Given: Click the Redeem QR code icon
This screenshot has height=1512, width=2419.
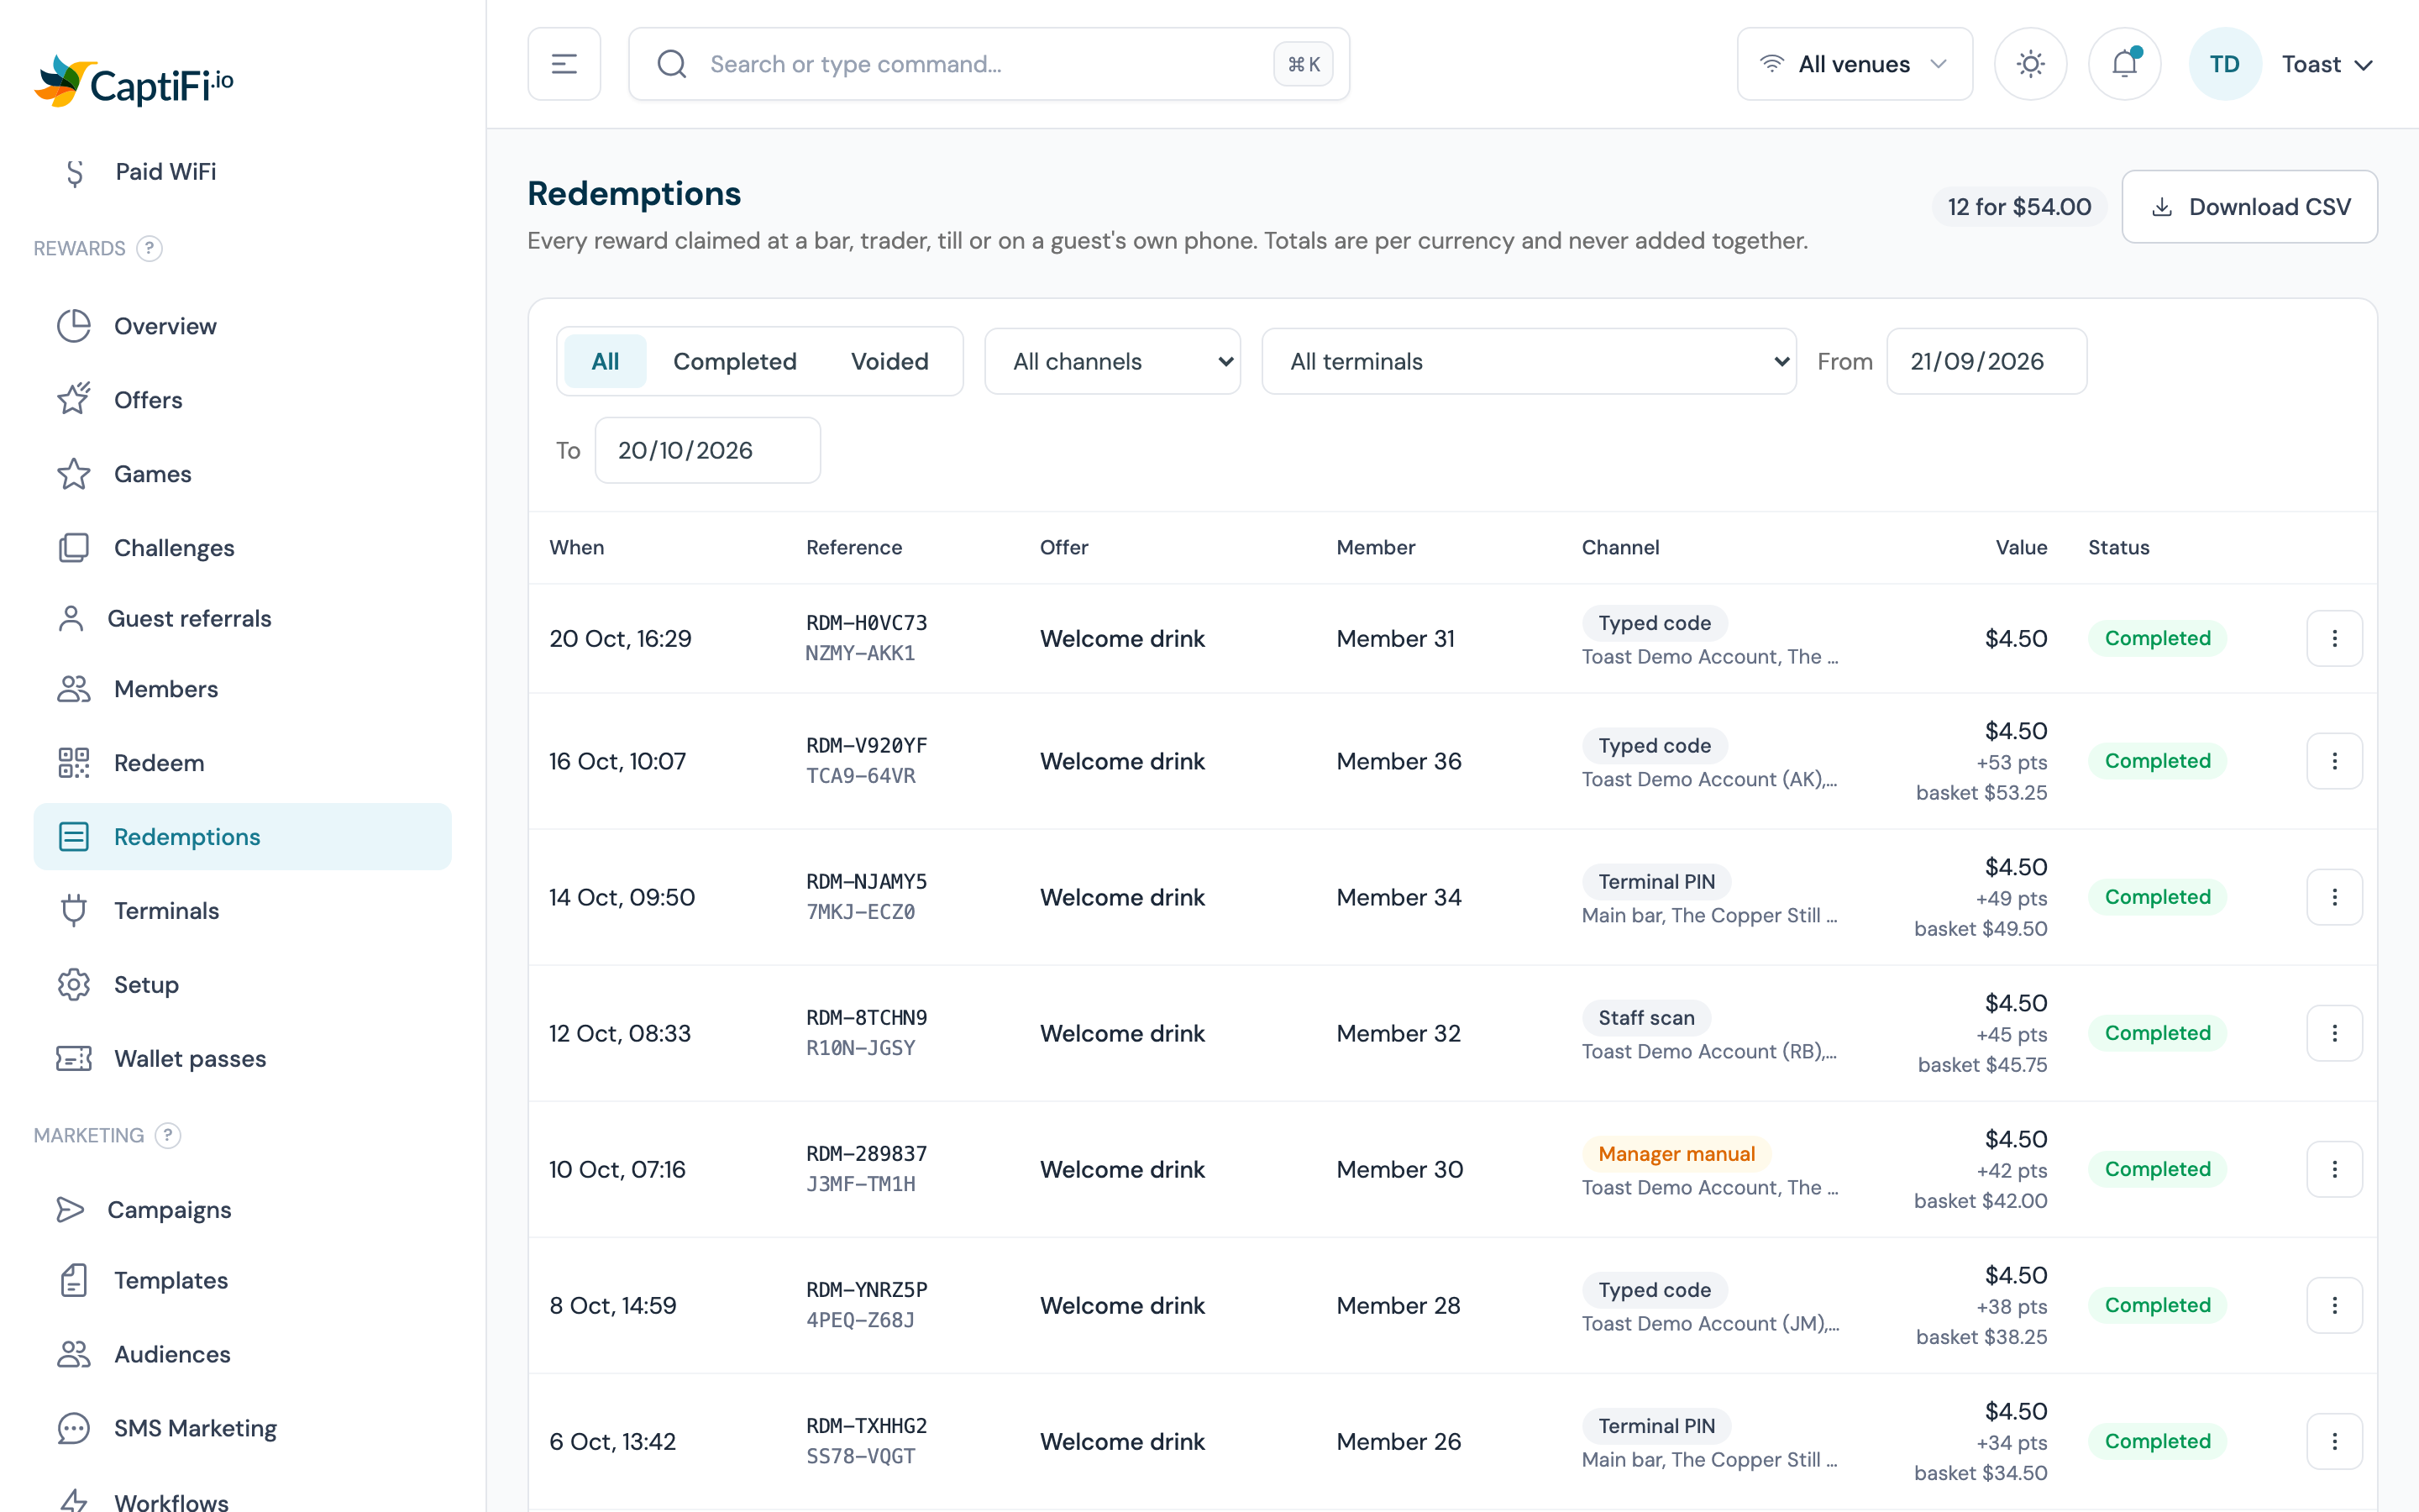Looking at the screenshot, I should [x=74, y=763].
